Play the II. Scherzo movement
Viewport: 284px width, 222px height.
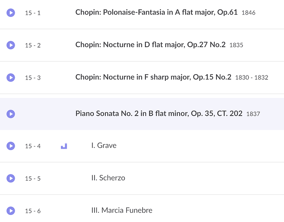coord(11,178)
